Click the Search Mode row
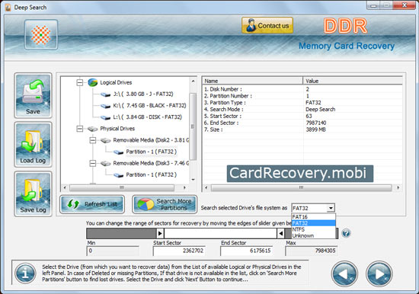This screenshot has height=294, width=419. [302, 110]
